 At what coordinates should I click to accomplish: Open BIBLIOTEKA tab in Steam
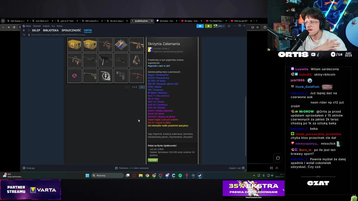click(51, 30)
